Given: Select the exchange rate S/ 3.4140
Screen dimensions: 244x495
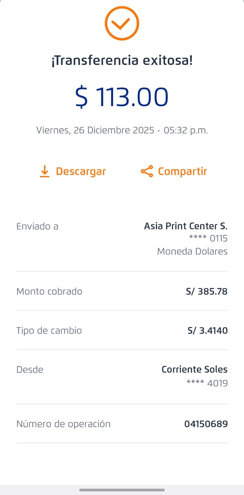Looking at the screenshot, I should [x=208, y=330].
